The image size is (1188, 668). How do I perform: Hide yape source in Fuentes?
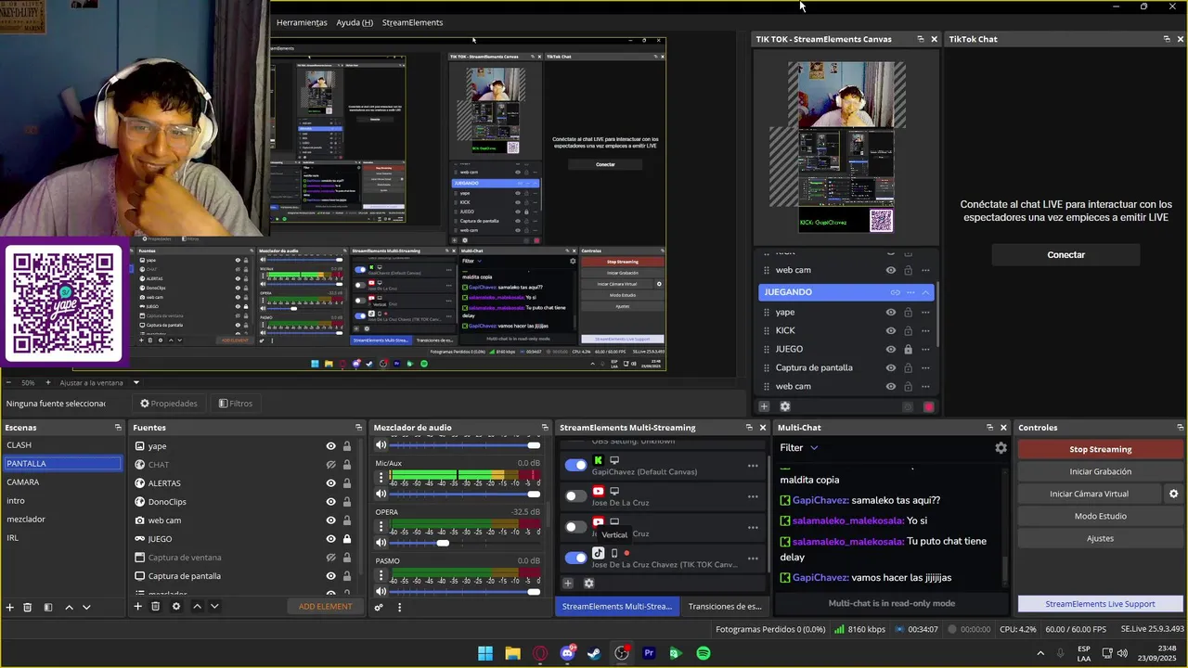[330, 446]
